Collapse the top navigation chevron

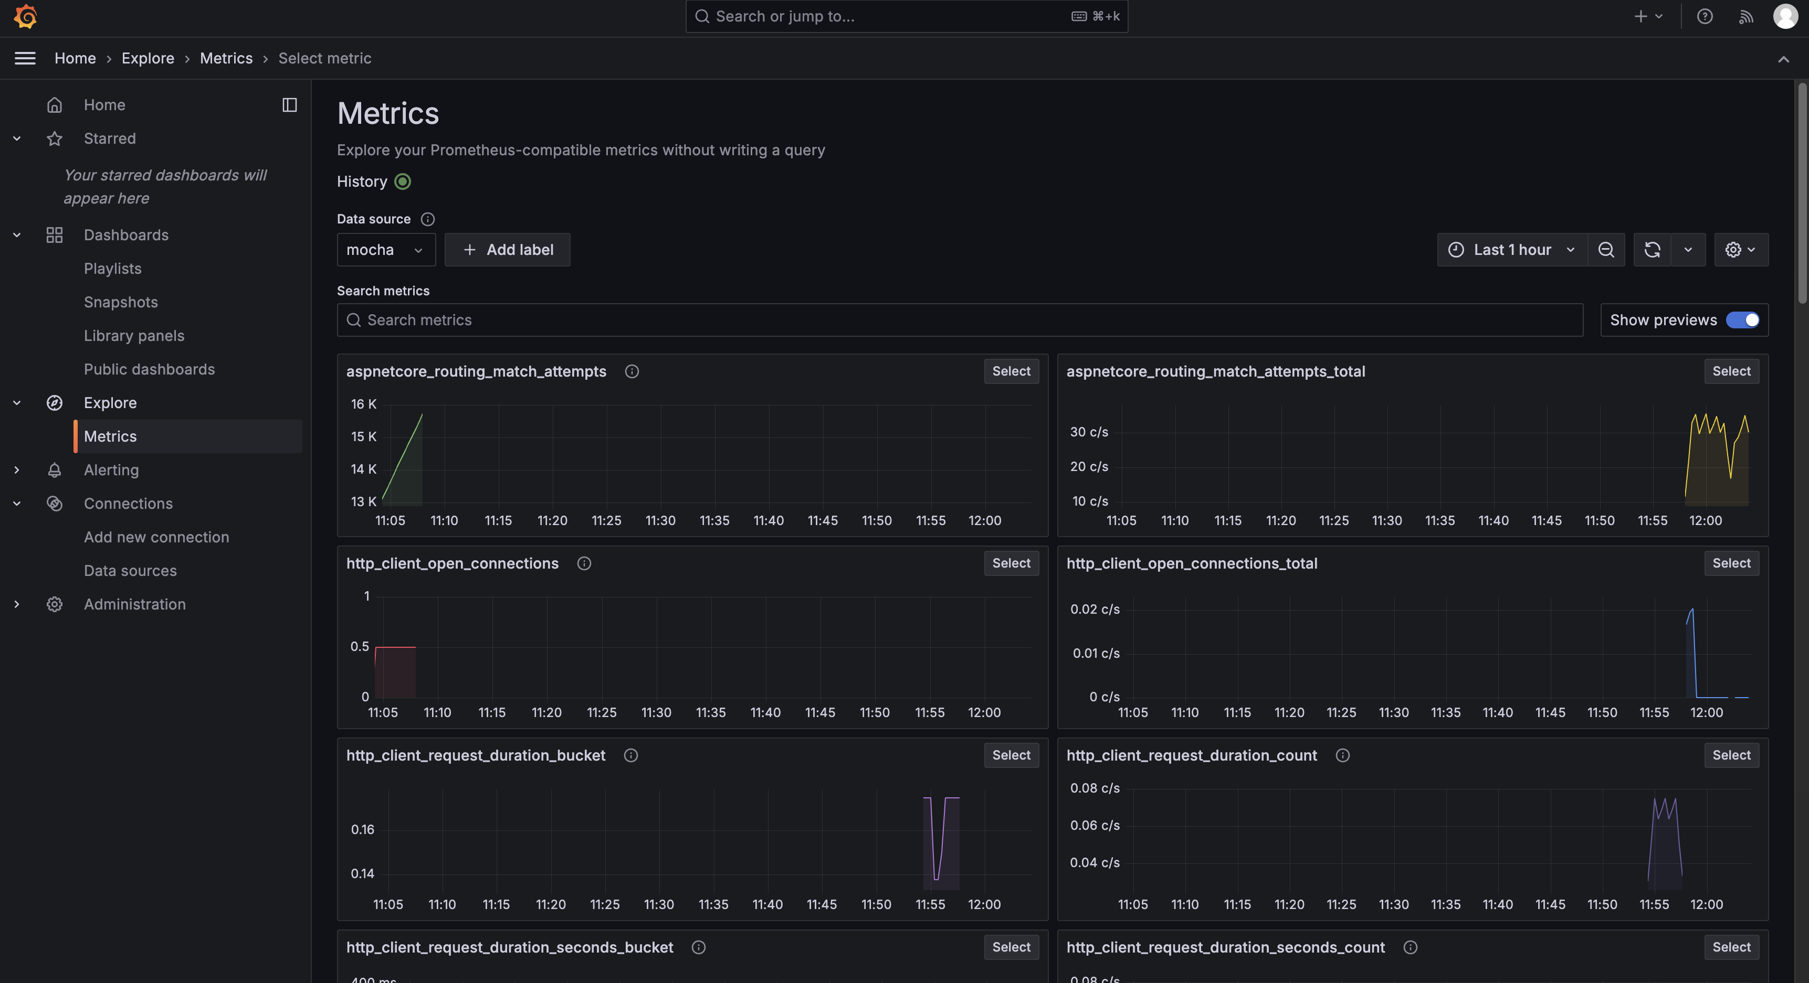pyautogui.click(x=1783, y=59)
